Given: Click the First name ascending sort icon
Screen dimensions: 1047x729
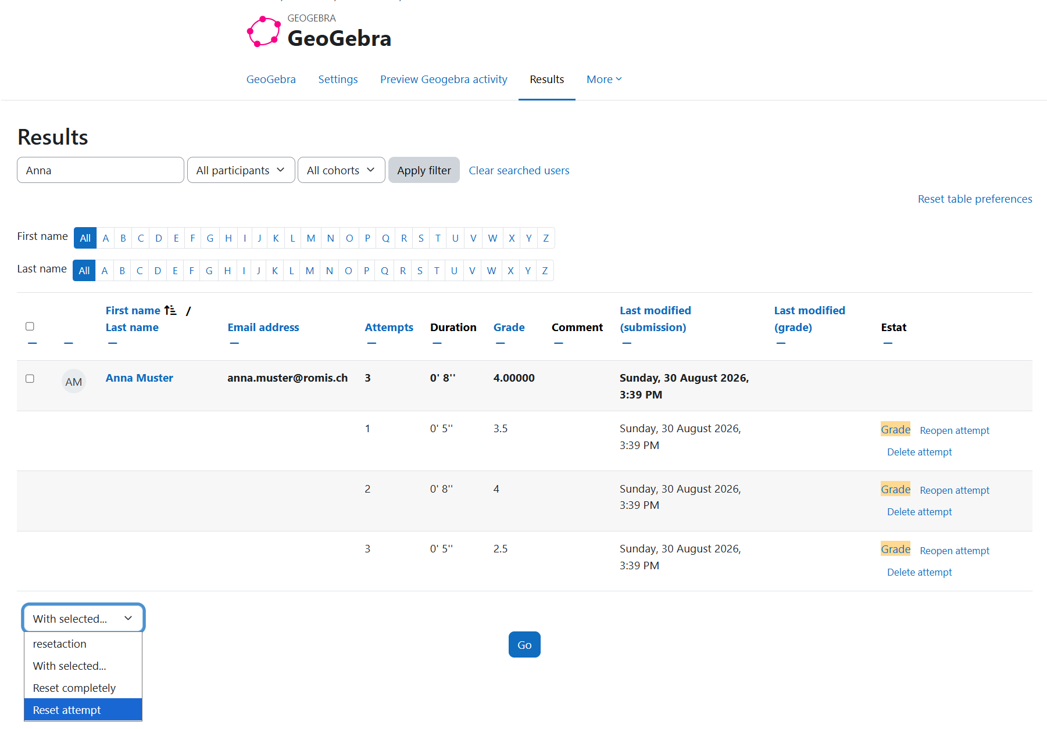Looking at the screenshot, I should point(170,310).
